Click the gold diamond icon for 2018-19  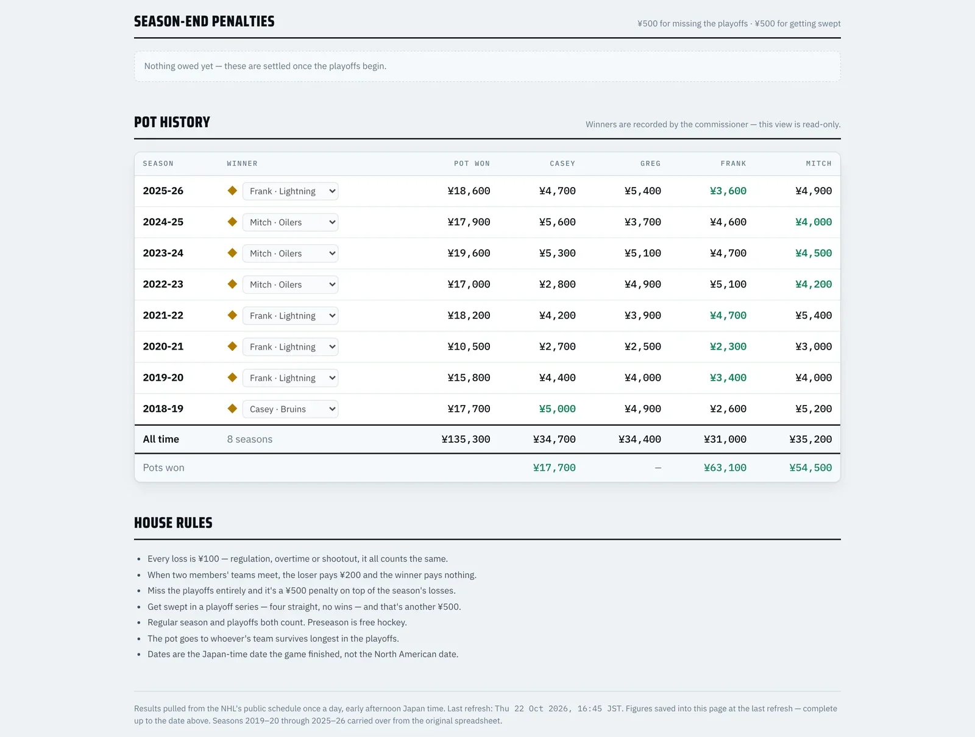232,409
